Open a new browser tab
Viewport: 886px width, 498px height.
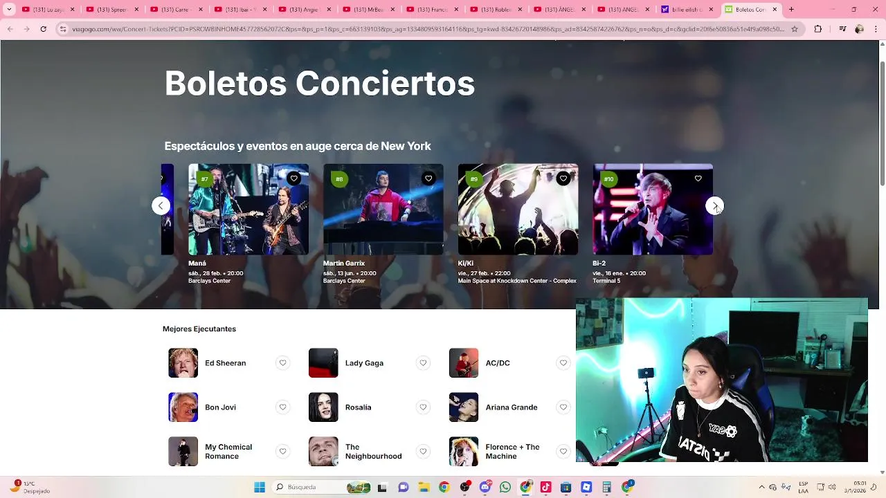pos(791,10)
